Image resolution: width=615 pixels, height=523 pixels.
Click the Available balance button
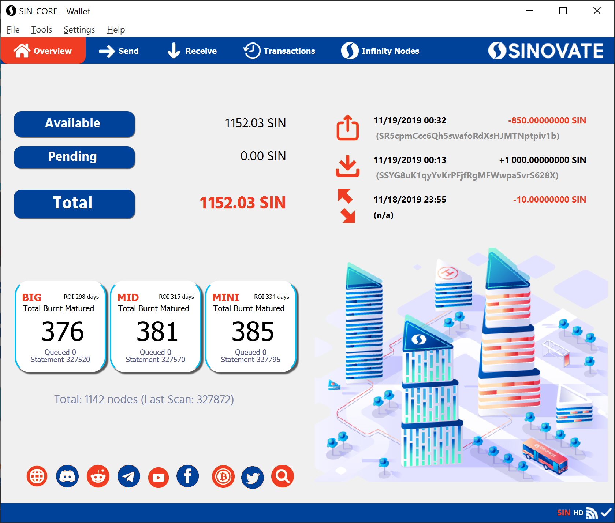point(74,124)
